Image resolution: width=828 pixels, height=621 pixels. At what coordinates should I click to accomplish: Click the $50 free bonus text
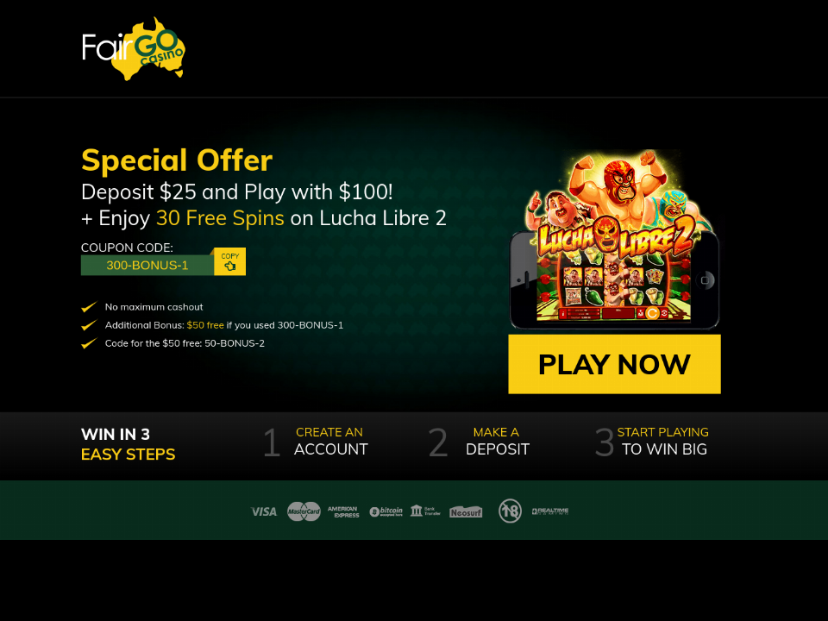tap(205, 325)
